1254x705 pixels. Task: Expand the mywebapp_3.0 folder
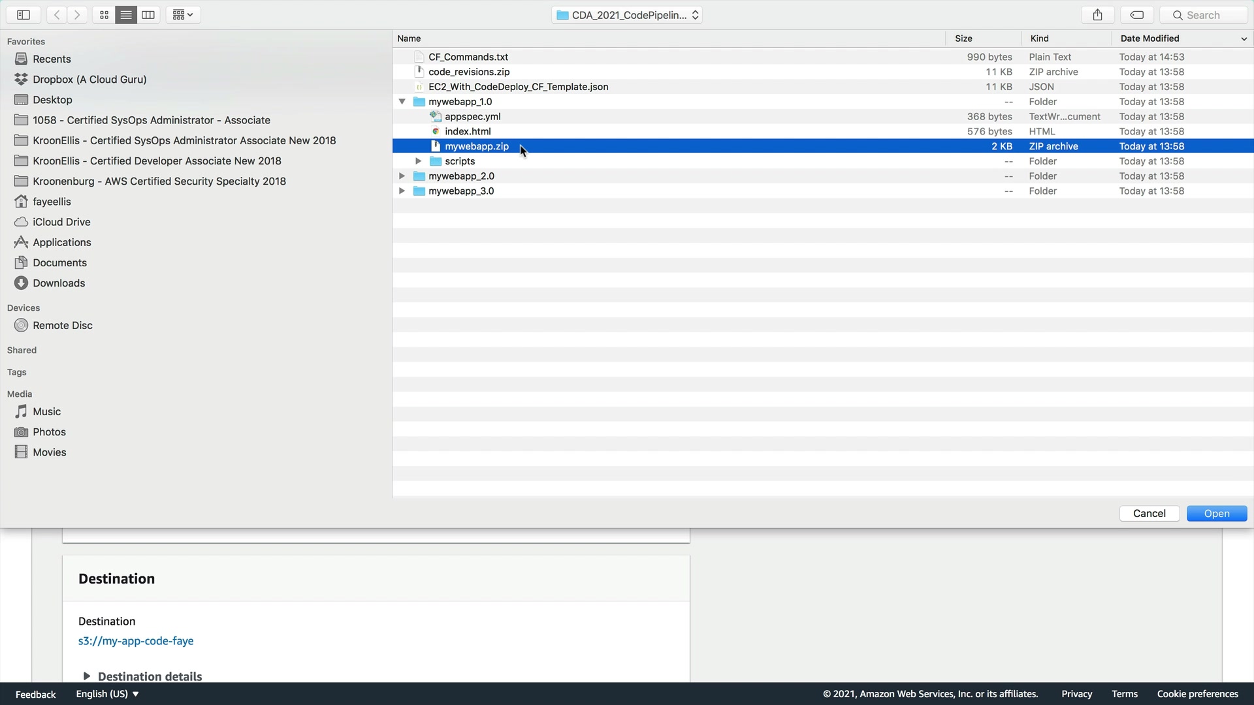point(402,191)
